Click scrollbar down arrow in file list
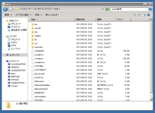Viewport: 155px width, 113px height. pyautogui.click(x=151, y=99)
